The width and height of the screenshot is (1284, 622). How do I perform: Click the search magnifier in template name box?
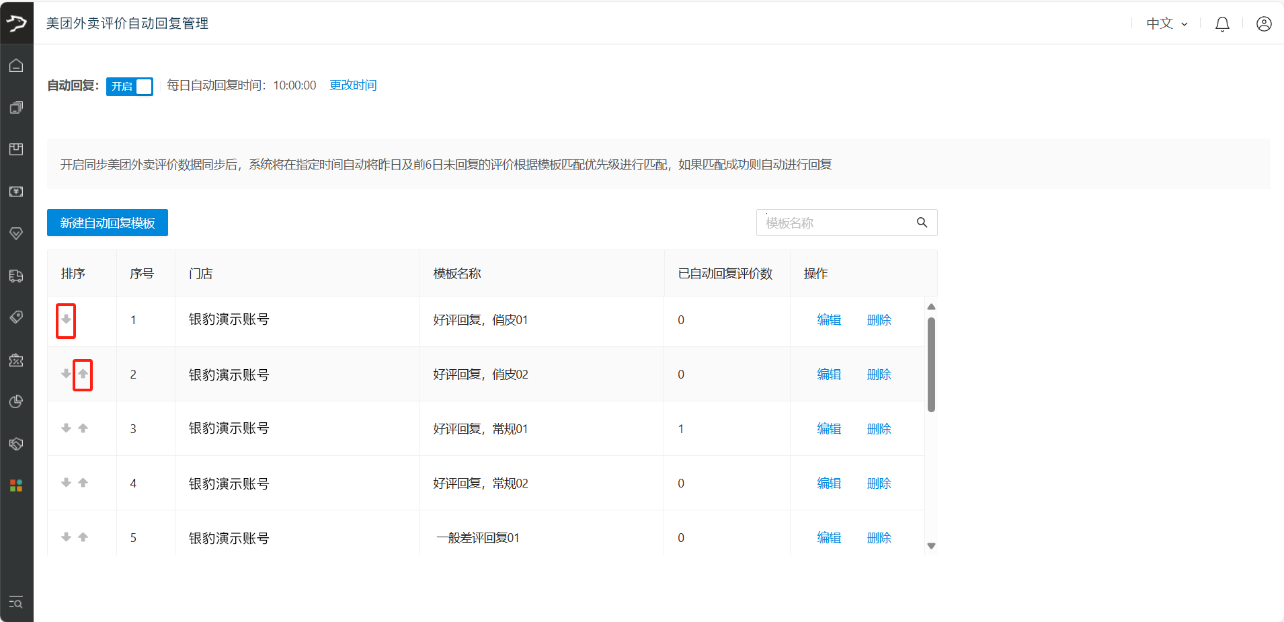click(922, 223)
